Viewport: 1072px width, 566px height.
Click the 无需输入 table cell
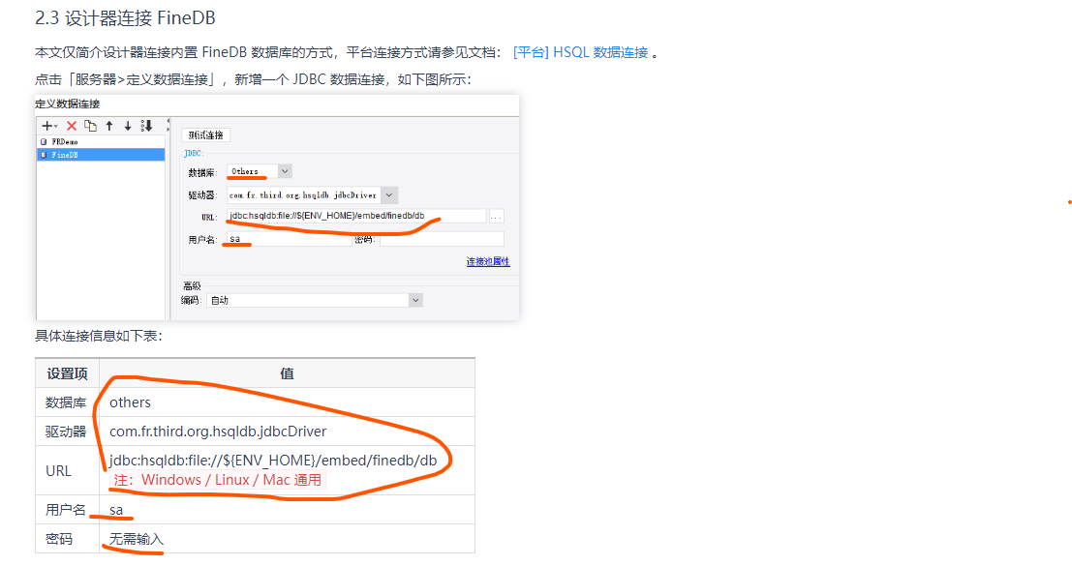click(288, 539)
